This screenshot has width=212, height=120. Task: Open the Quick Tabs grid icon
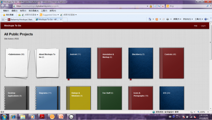(3, 20)
